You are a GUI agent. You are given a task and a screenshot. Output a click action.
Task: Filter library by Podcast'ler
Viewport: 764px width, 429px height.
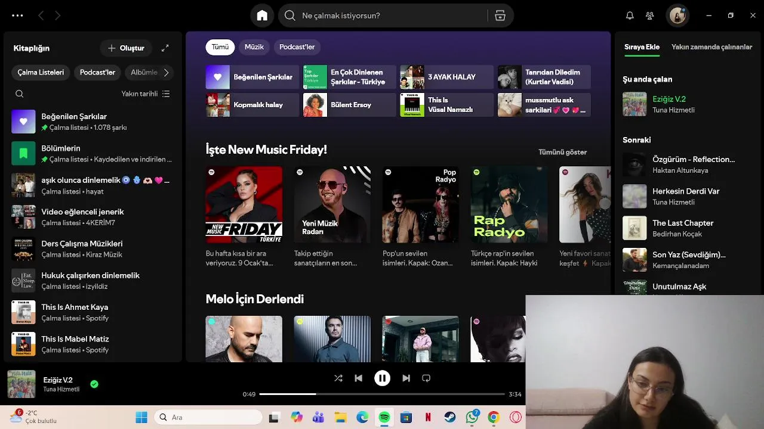pyautogui.click(x=97, y=72)
